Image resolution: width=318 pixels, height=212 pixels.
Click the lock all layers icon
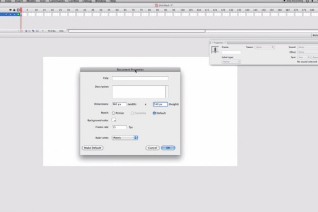coord(14,10)
